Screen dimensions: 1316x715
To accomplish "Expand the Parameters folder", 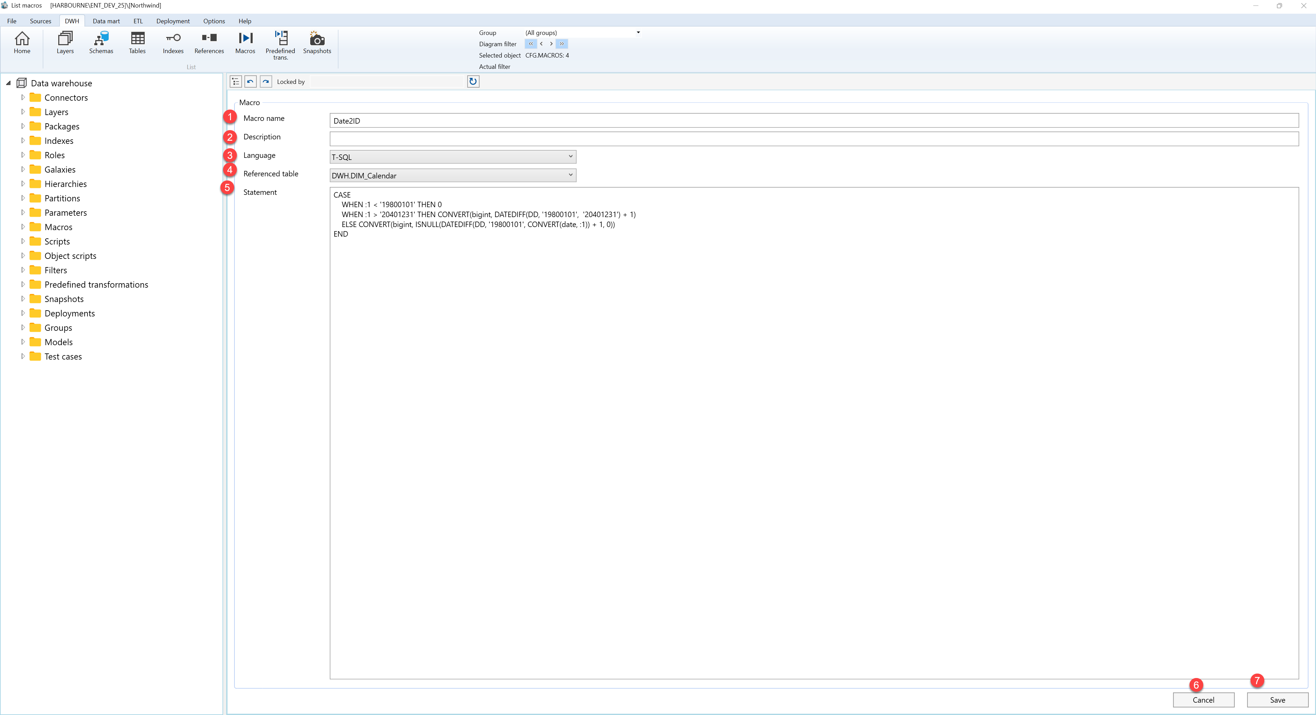I will (x=23, y=212).
